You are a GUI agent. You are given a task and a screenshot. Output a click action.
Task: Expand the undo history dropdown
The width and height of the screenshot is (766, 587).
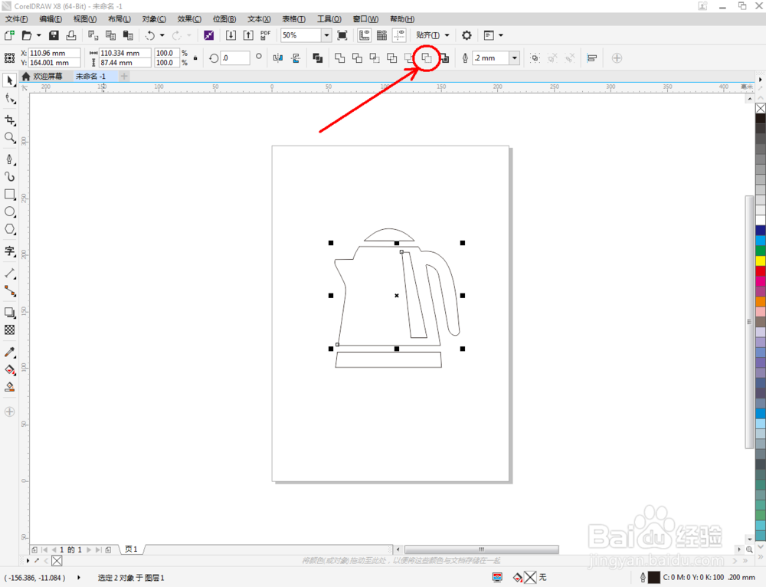(x=162, y=35)
